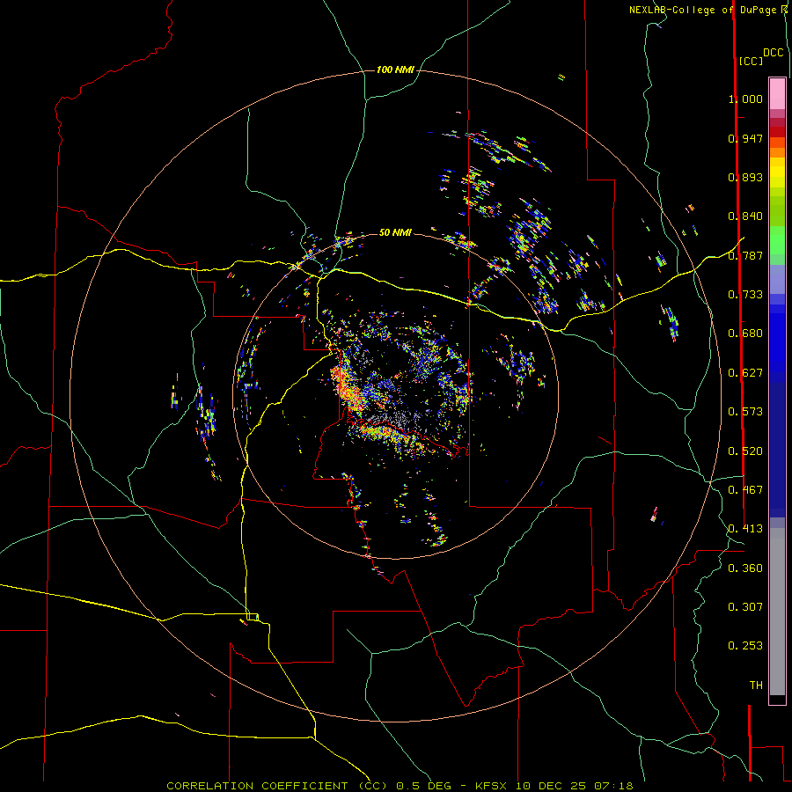Click the 0.253 legend value
The height and width of the screenshot is (792, 792).
coord(745,646)
